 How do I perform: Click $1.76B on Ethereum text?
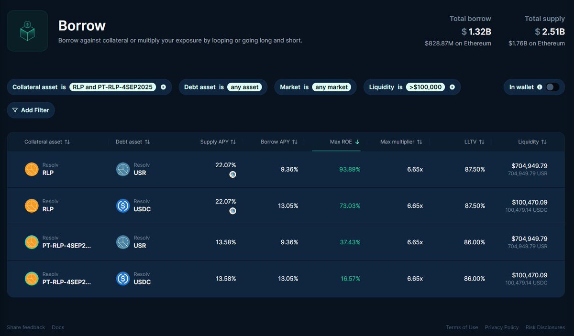click(537, 43)
